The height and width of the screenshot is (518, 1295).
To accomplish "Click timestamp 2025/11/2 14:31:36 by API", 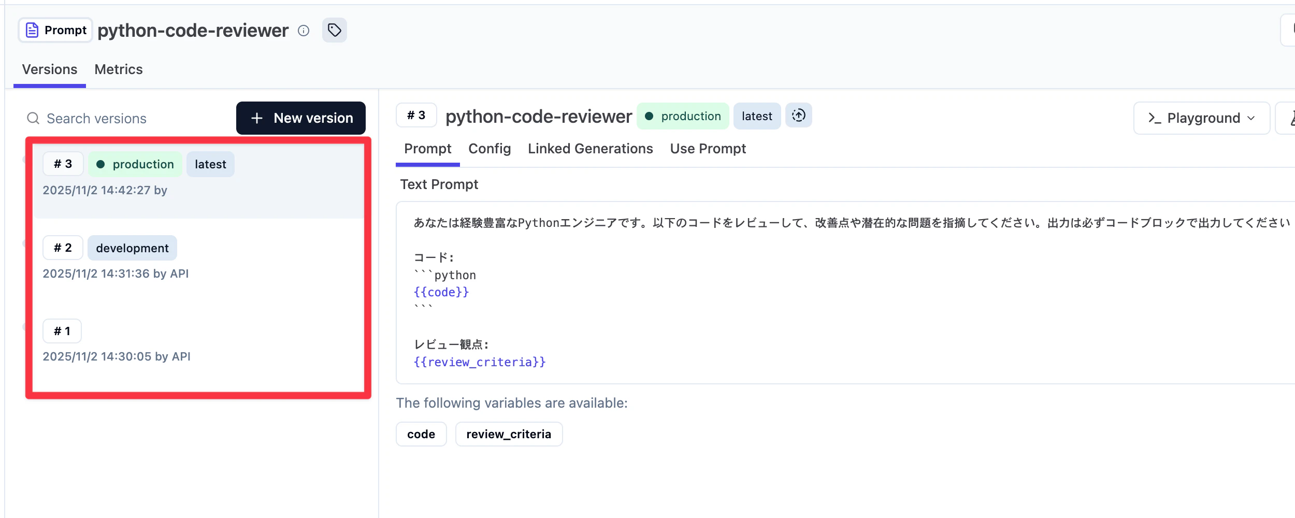I will [x=116, y=274].
